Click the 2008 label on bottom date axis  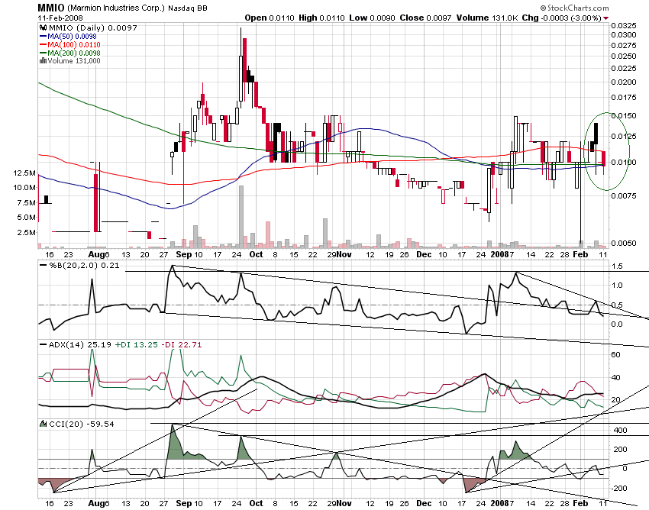499,503
